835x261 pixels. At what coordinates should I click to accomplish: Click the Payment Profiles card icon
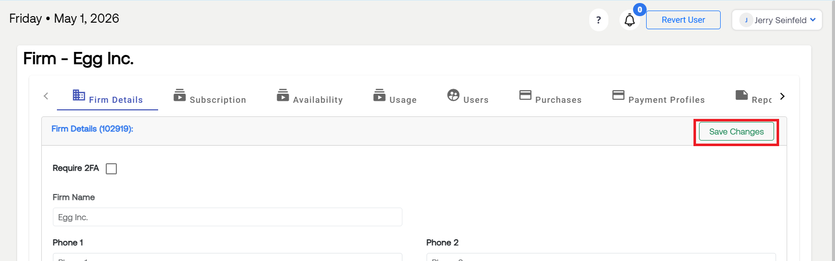point(618,95)
